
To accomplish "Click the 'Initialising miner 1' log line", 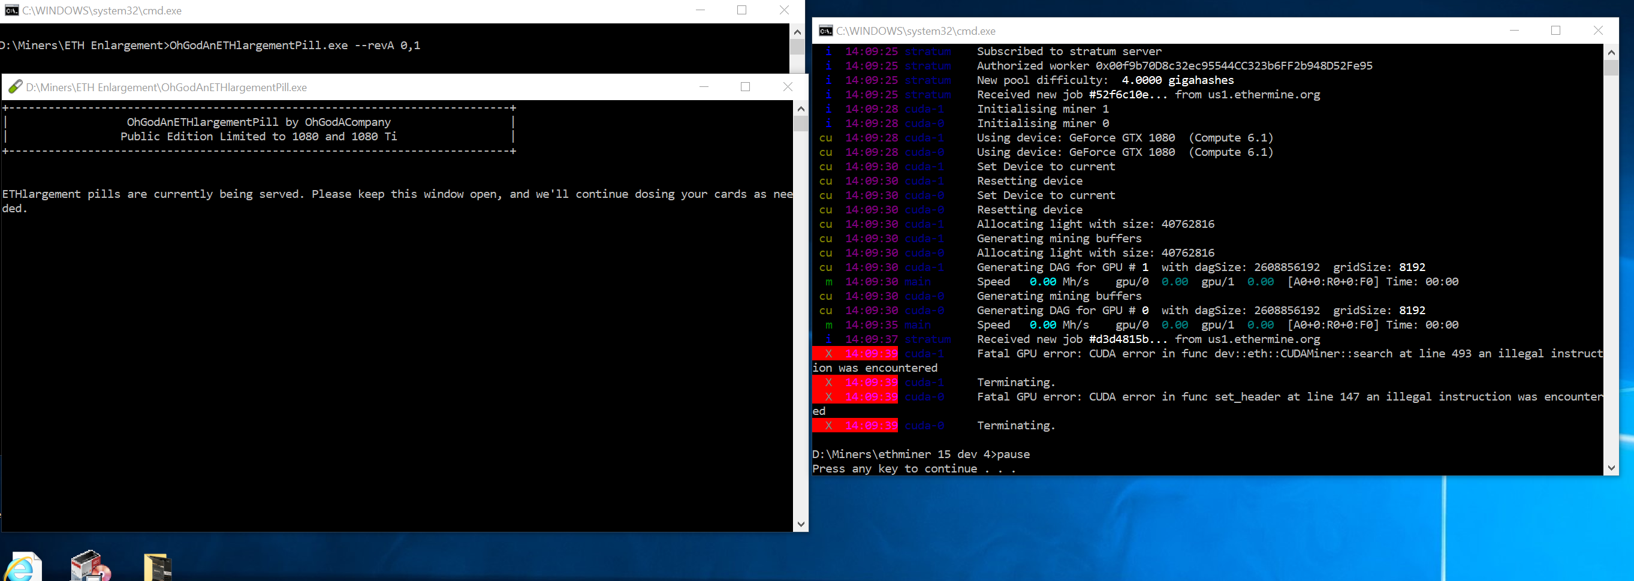I will [1043, 109].
